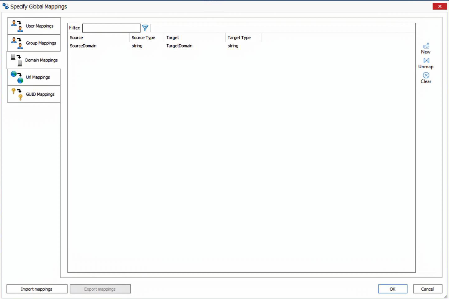This screenshot has height=299, width=449.
Task: Select the GUID Mappings section
Action: tap(39, 94)
